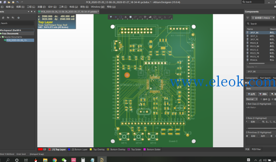Open the Nets mode dropdown in PCB panel
Screen dimensions: 276x162
click(x=261, y=88)
